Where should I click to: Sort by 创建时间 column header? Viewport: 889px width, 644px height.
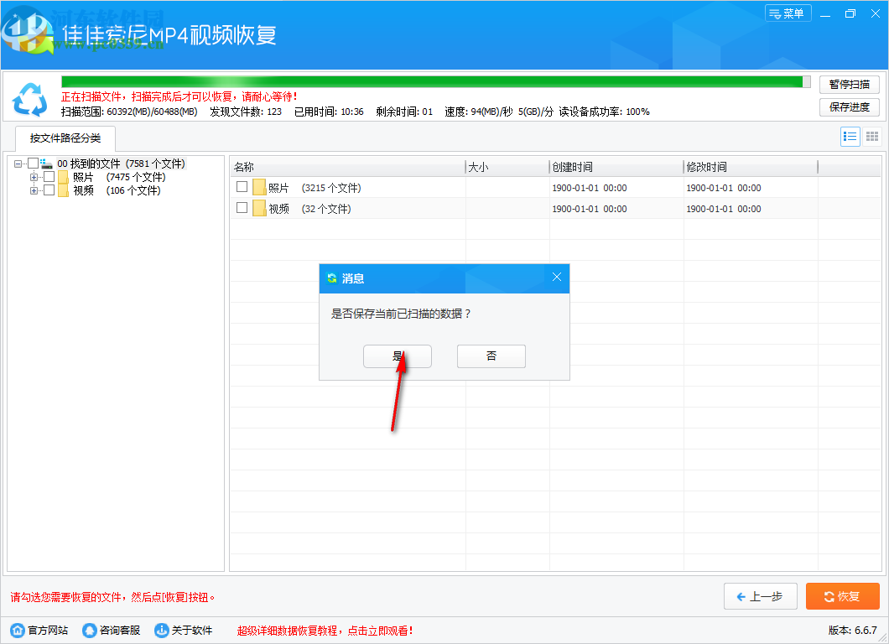[616, 167]
